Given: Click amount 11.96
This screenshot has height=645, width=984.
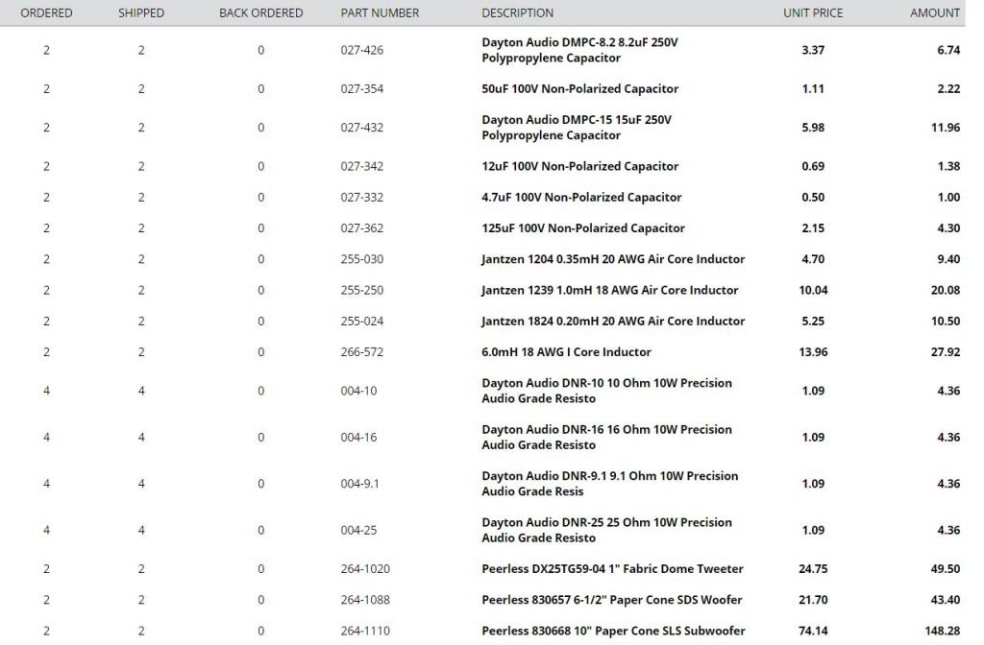Looking at the screenshot, I should click(946, 128).
